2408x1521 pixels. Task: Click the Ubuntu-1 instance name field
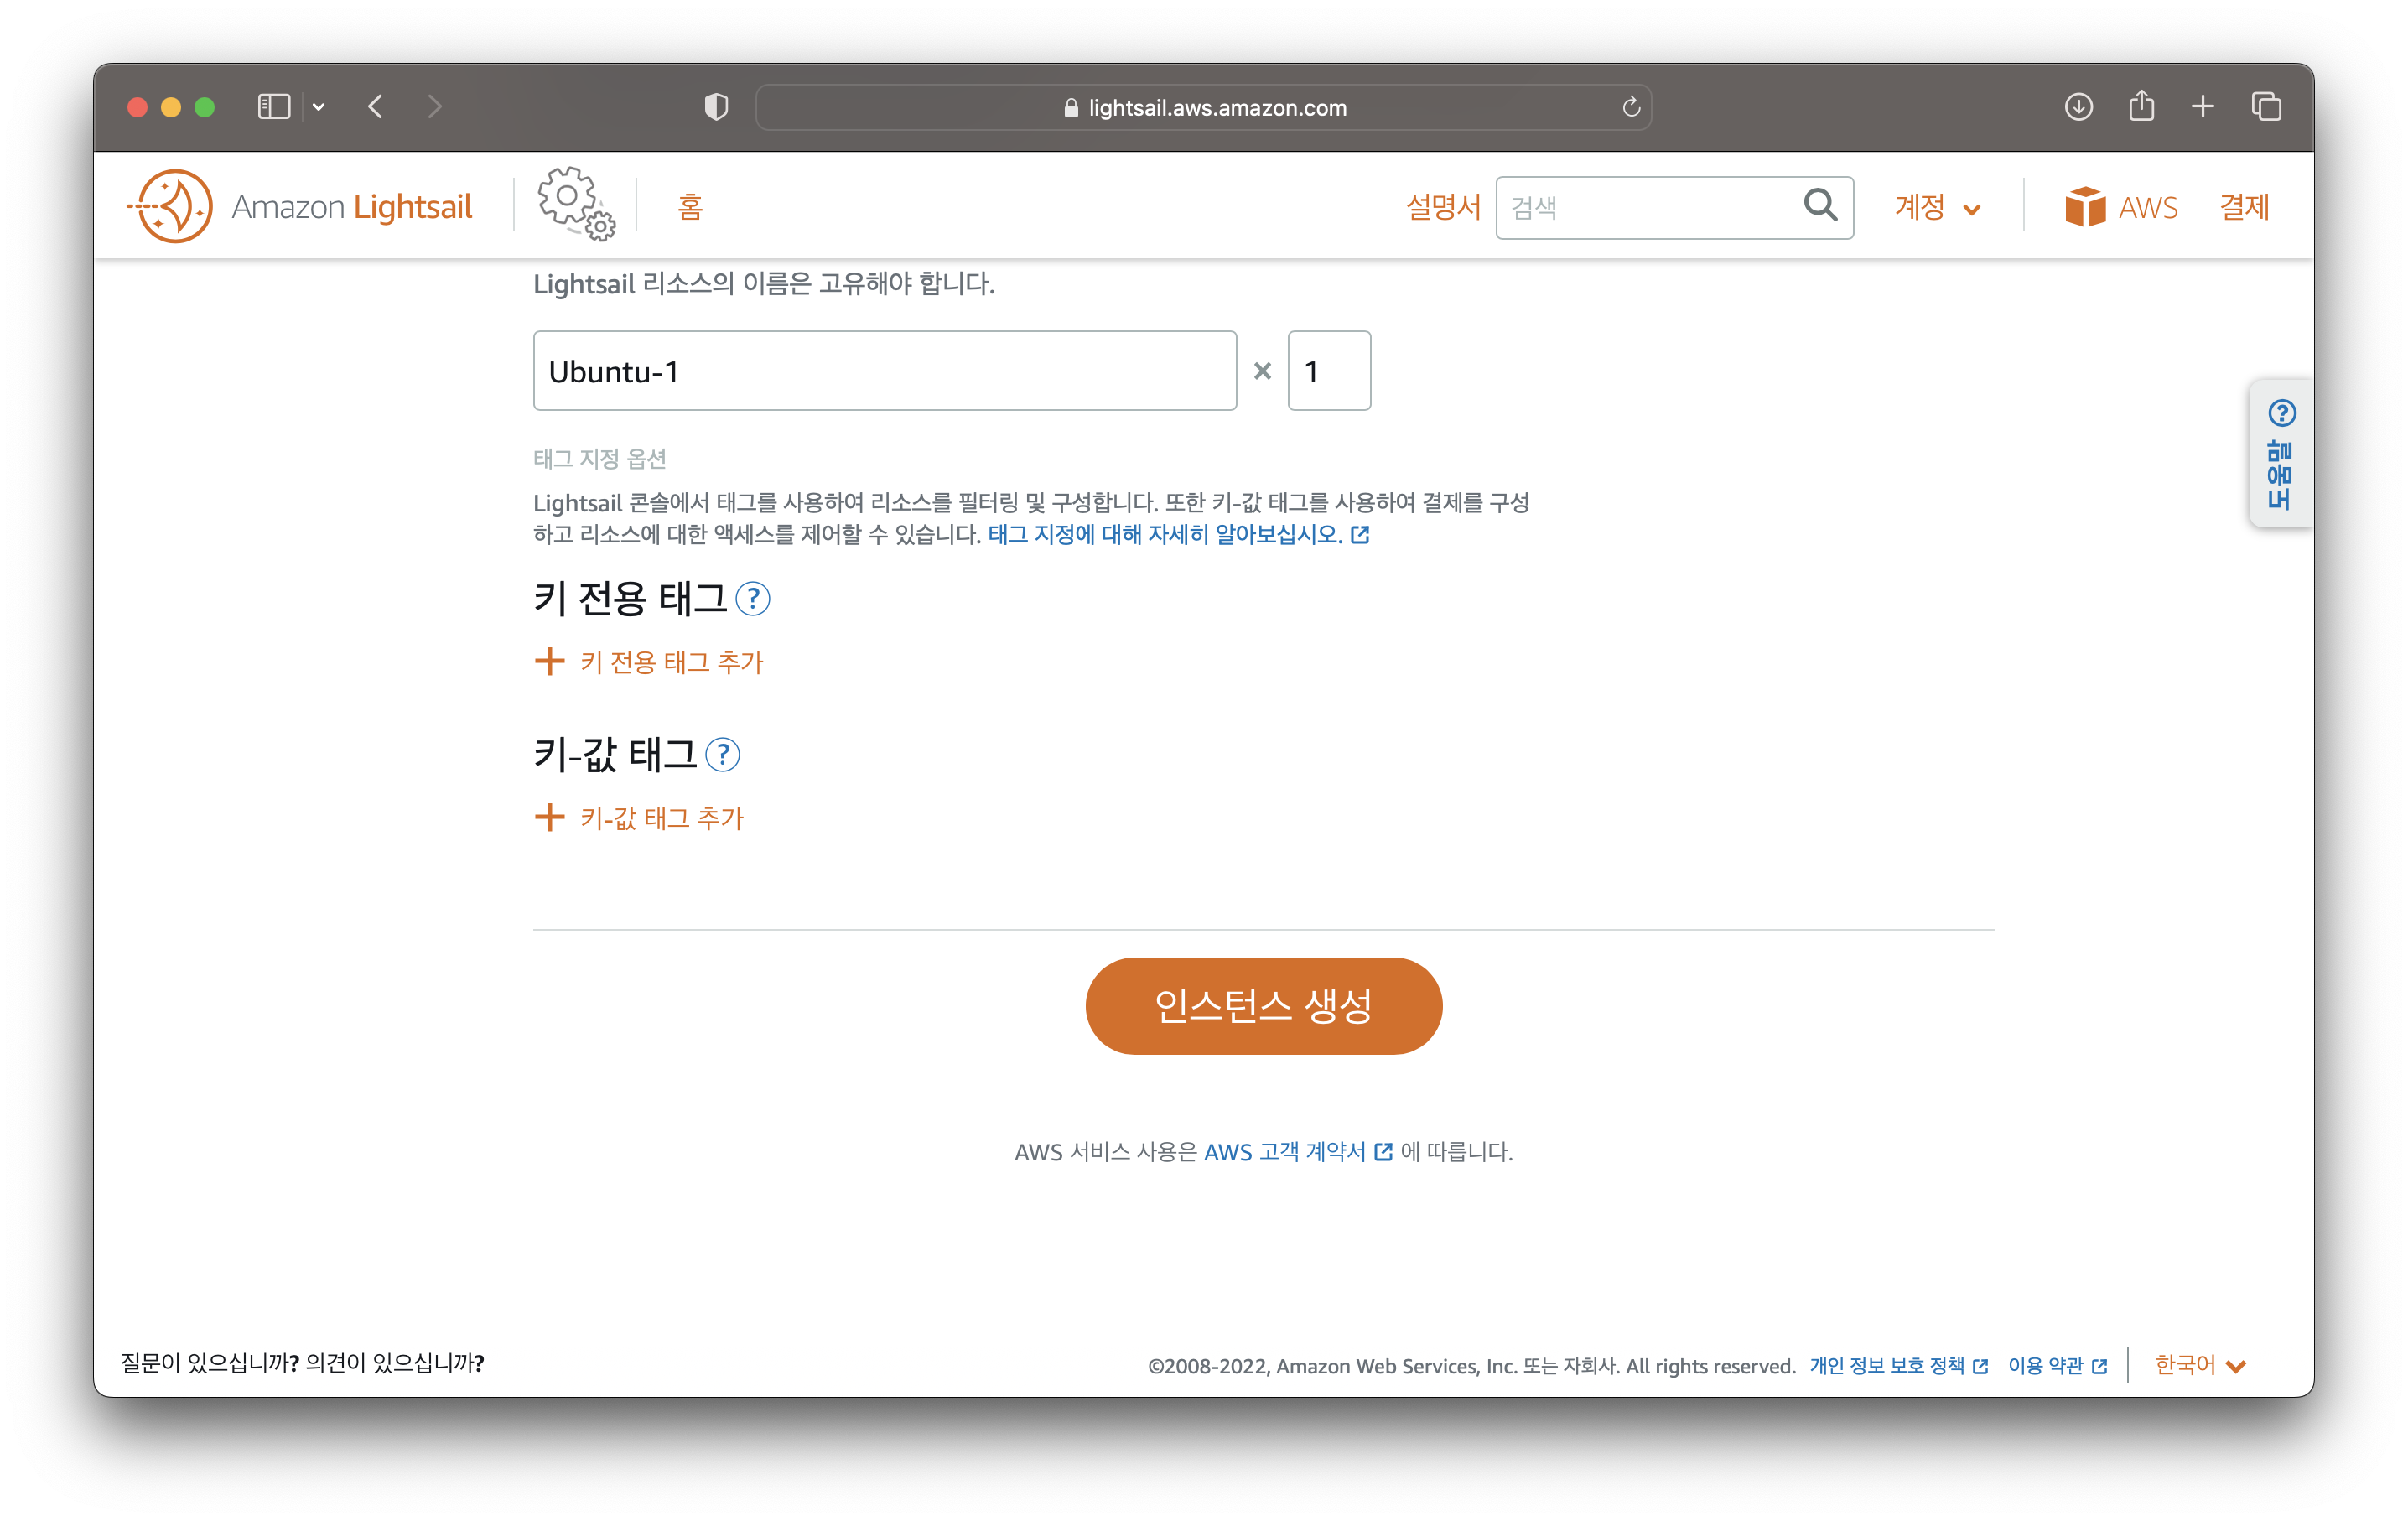(884, 371)
